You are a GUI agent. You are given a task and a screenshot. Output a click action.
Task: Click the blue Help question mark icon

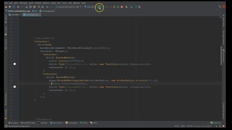[x=136, y=7]
